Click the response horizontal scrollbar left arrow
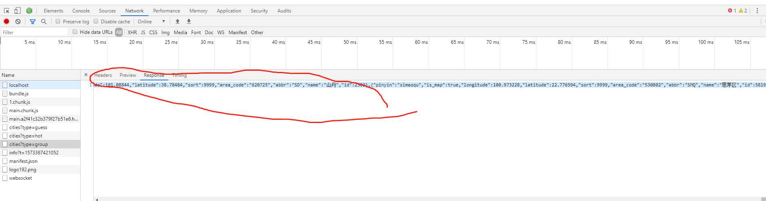Image resolution: width=766 pixels, height=201 pixels. tap(96, 199)
